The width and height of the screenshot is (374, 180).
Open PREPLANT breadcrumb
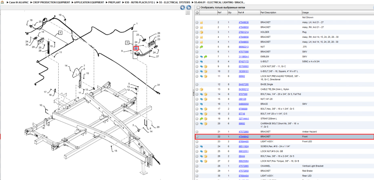[114, 2]
